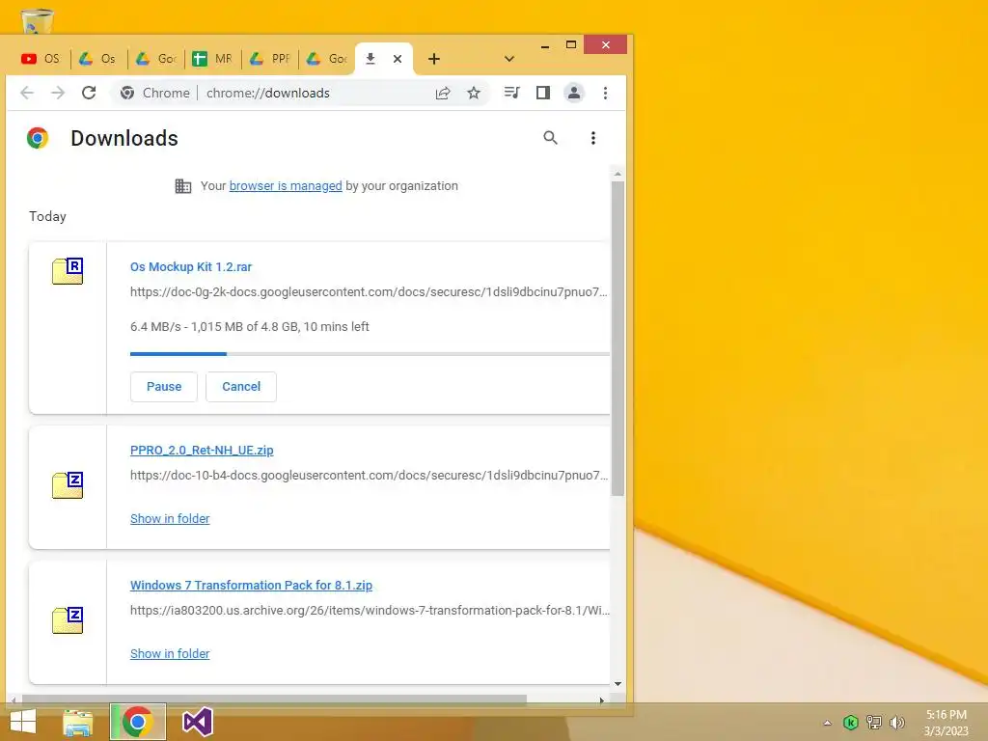Screen dimensions: 988x741
Task: Switch to the Google Drive Os tab
Action: [97, 59]
